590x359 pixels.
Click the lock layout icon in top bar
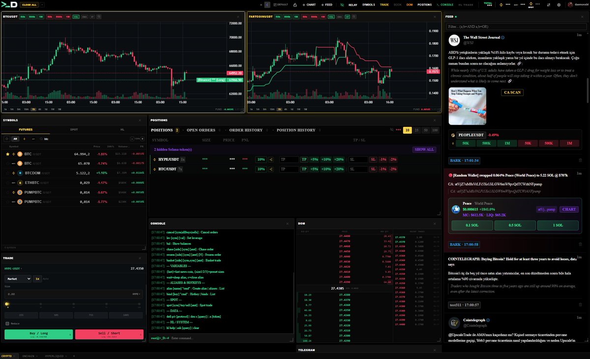pos(295,4)
